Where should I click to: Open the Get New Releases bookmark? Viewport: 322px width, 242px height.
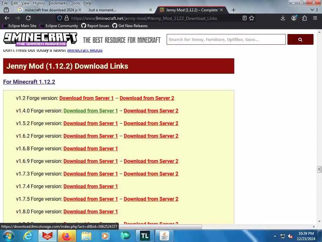[130, 26]
